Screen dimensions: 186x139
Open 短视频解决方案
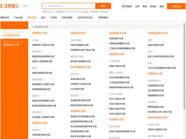tap(116, 38)
